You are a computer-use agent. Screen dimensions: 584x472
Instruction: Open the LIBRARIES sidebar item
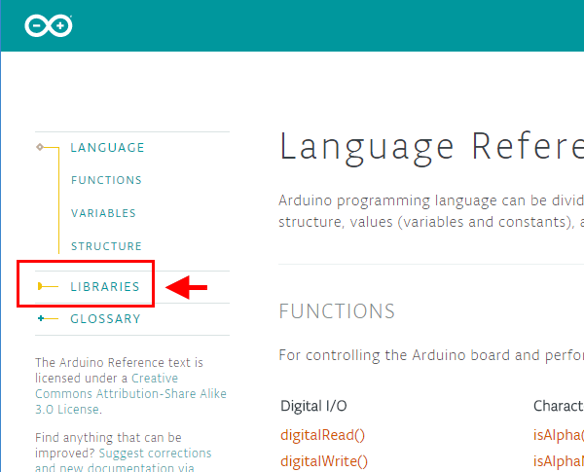click(105, 287)
